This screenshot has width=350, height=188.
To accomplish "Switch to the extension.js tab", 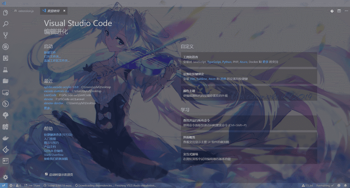I will click(x=25, y=11).
